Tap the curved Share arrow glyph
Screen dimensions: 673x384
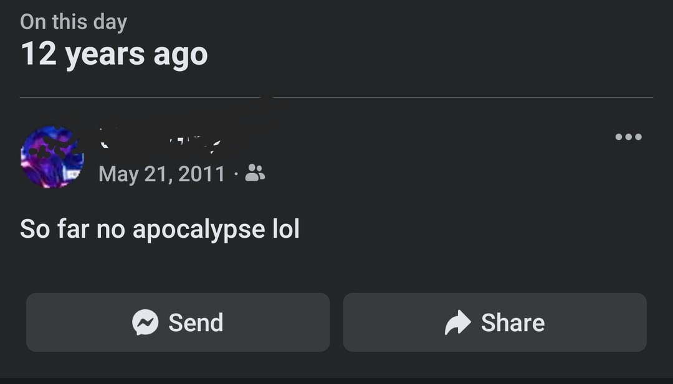click(x=457, y=322)
